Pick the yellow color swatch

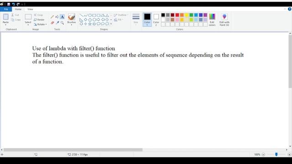pyautogui.click(x=187, y=15)
